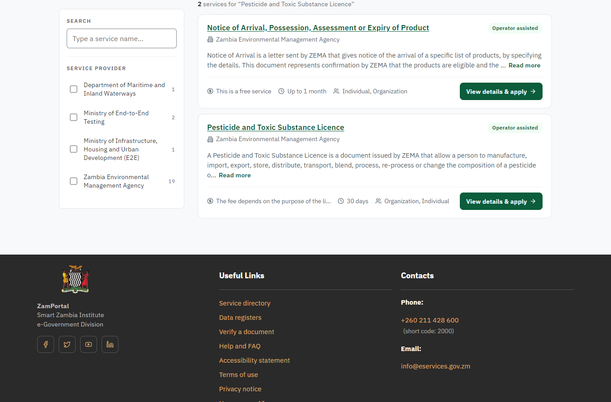Enable the Ministry of End-to-End Testing filter

[74, 117]
